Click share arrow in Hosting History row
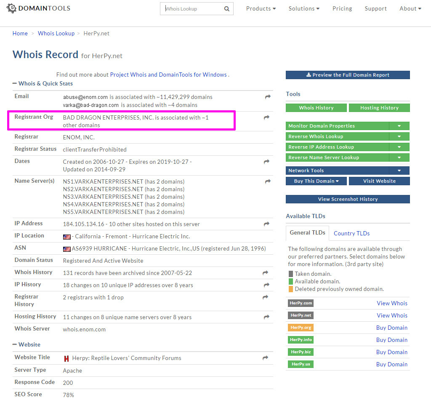Image resolution: width=431 pixels, height=400 pixels. click(266, 317)
